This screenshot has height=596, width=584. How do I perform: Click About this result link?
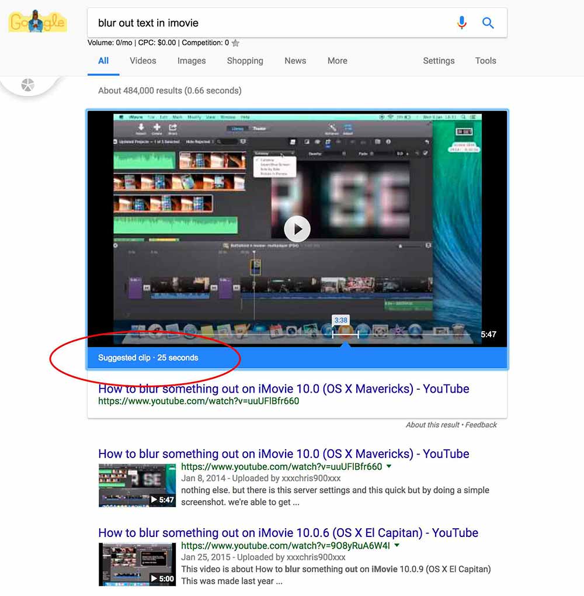(432, 425)
